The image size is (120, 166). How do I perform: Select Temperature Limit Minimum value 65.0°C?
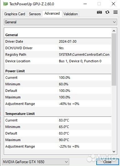[x=64, y=127]
